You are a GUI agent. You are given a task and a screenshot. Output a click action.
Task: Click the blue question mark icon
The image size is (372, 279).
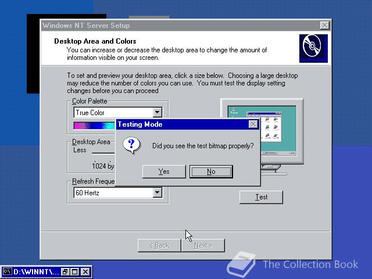131,145
